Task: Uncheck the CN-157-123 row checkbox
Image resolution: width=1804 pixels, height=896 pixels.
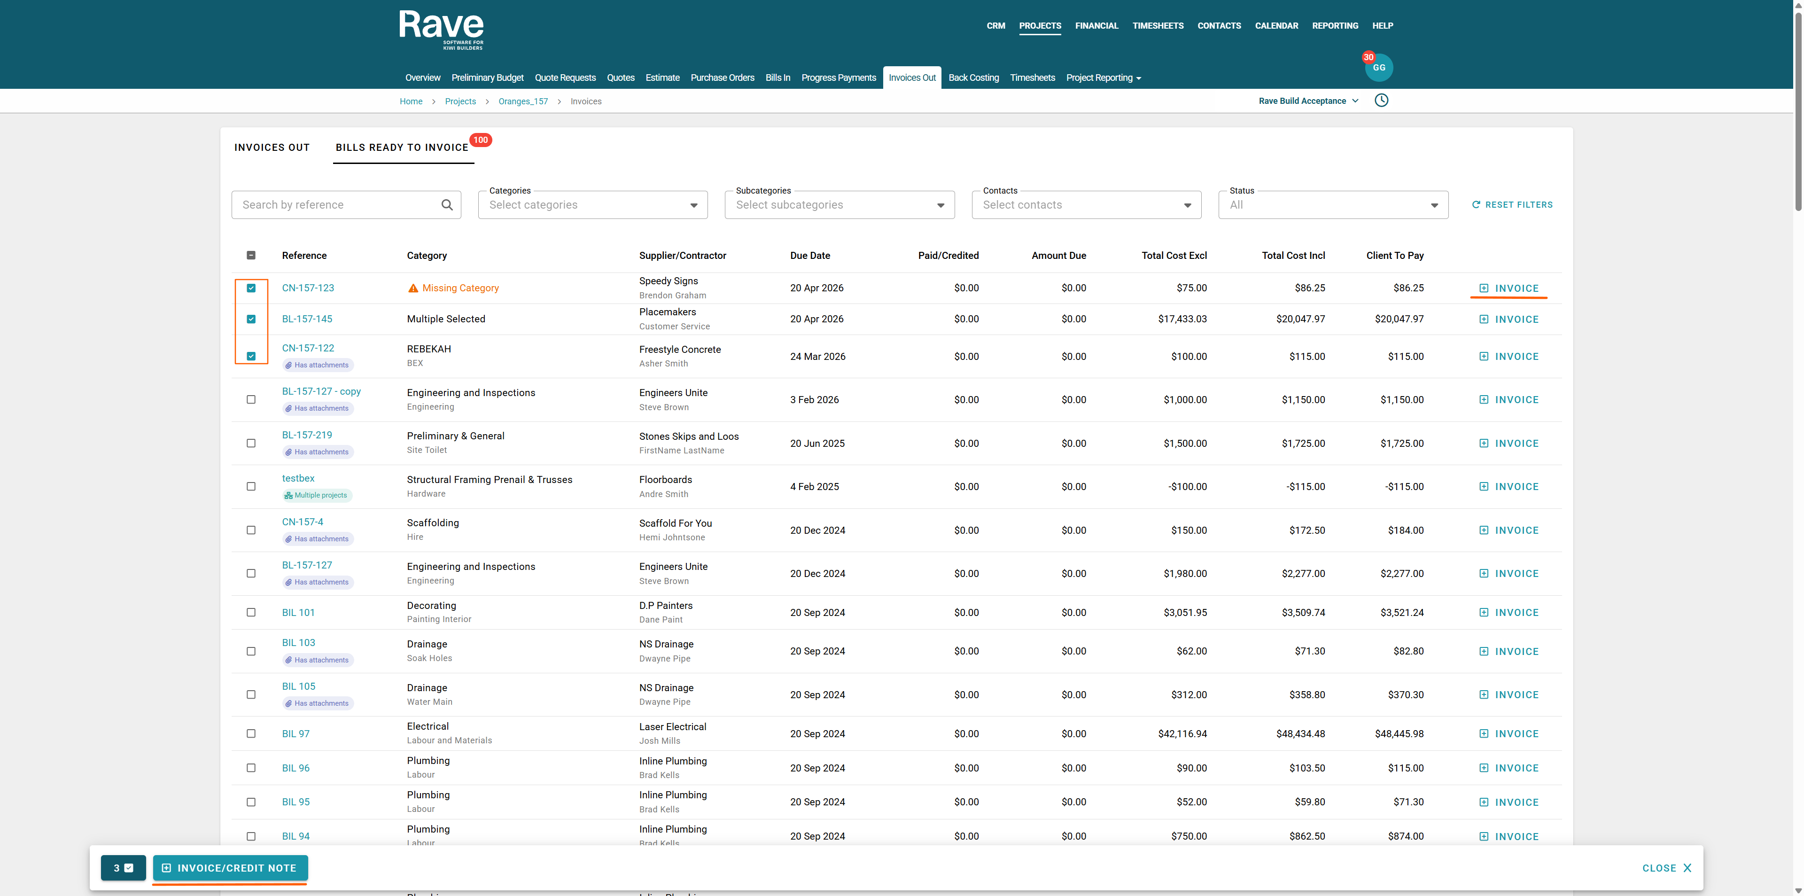Action: coord(251,288)
